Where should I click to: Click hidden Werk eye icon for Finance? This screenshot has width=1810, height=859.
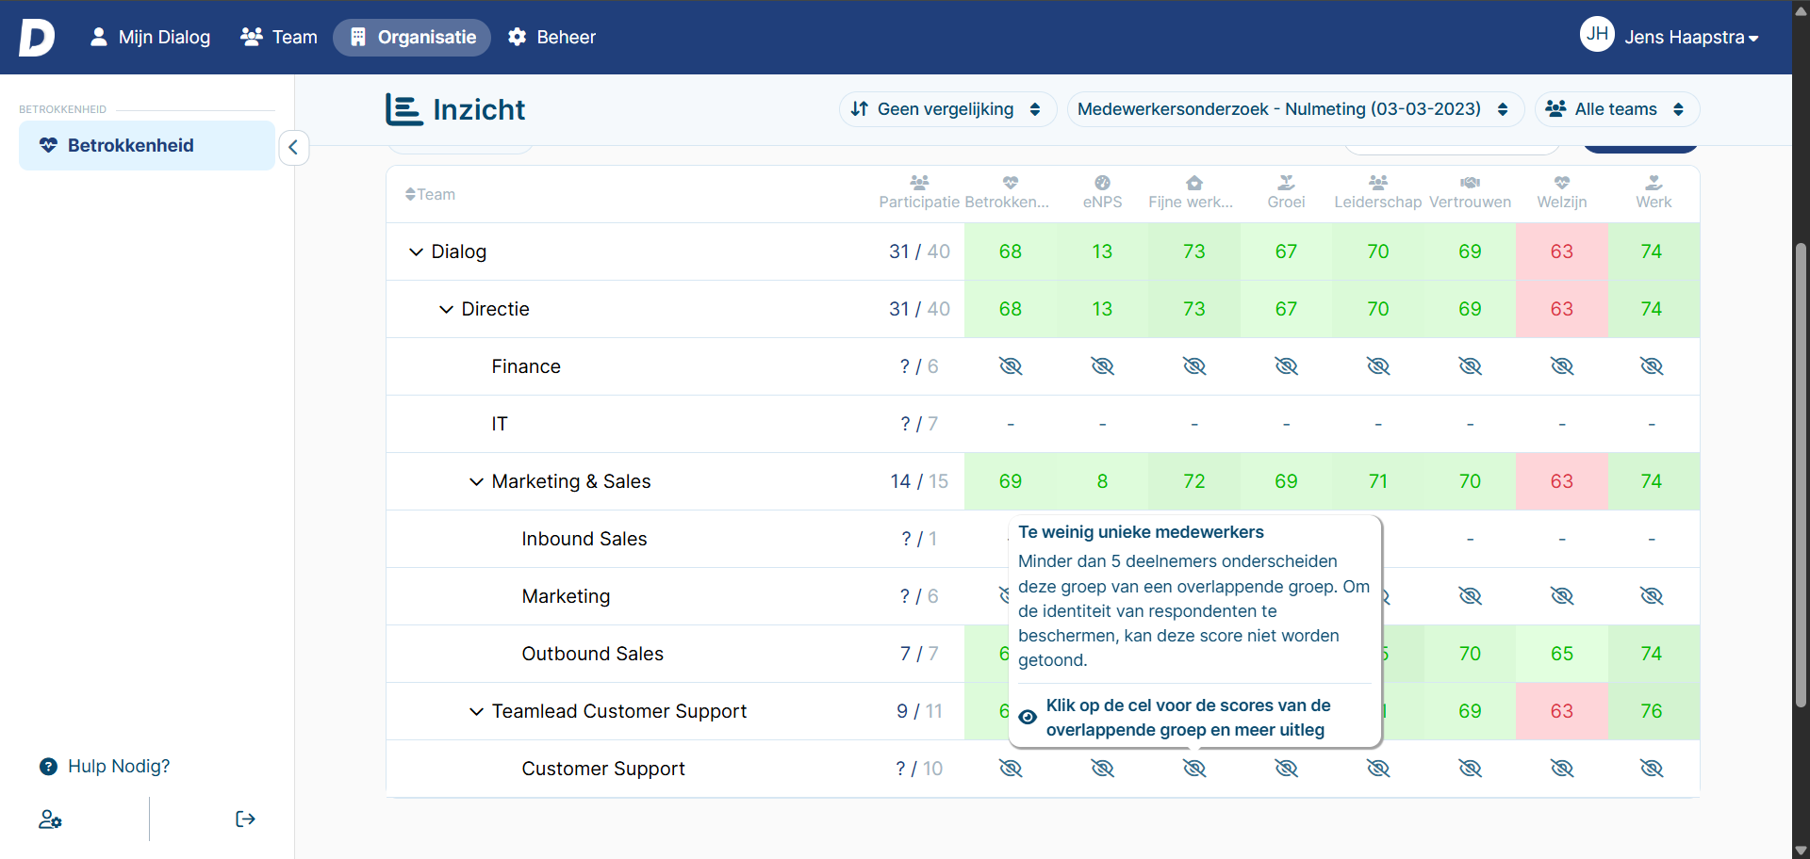(1652, 366)
